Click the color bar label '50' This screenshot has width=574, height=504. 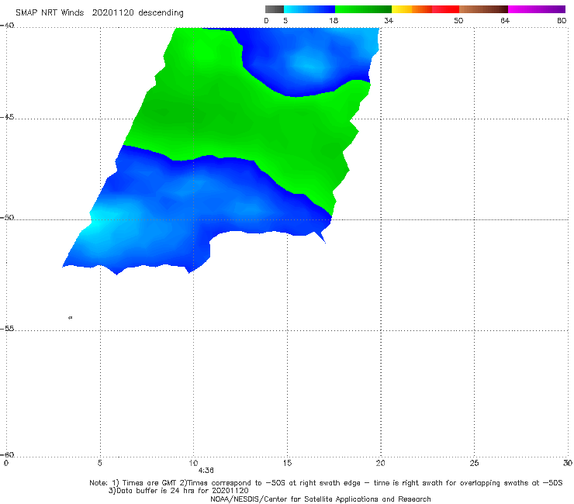(x=458, y=20)
